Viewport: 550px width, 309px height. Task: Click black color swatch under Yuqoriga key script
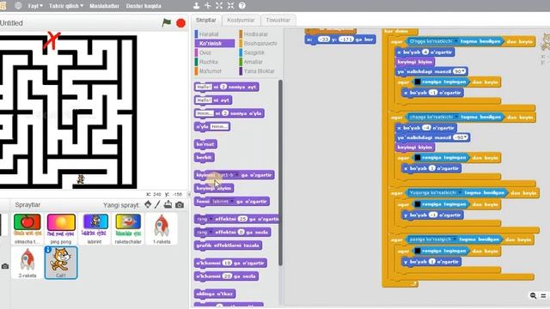click(418, 204)
